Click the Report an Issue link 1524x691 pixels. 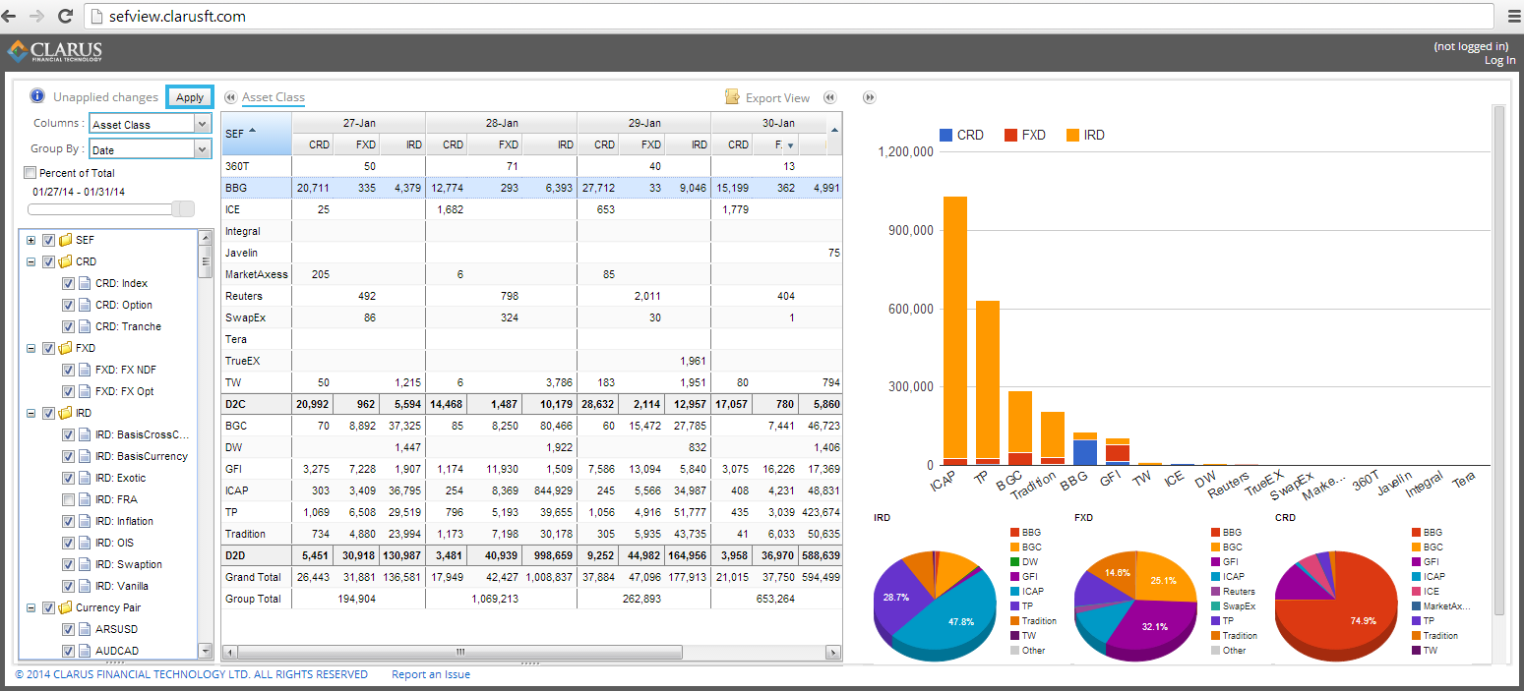(x=431, y=674)
